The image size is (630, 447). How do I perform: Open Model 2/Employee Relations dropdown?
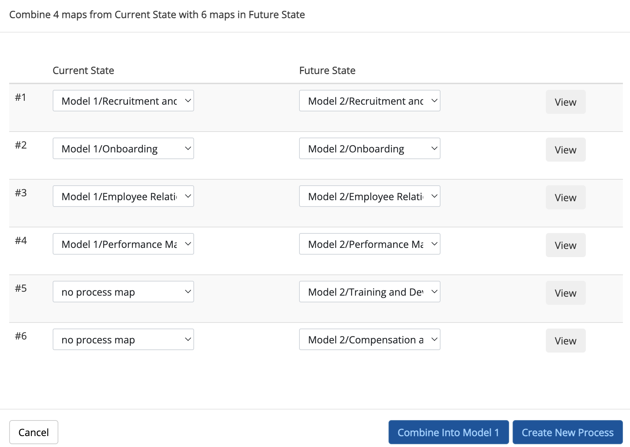(369, 196)
